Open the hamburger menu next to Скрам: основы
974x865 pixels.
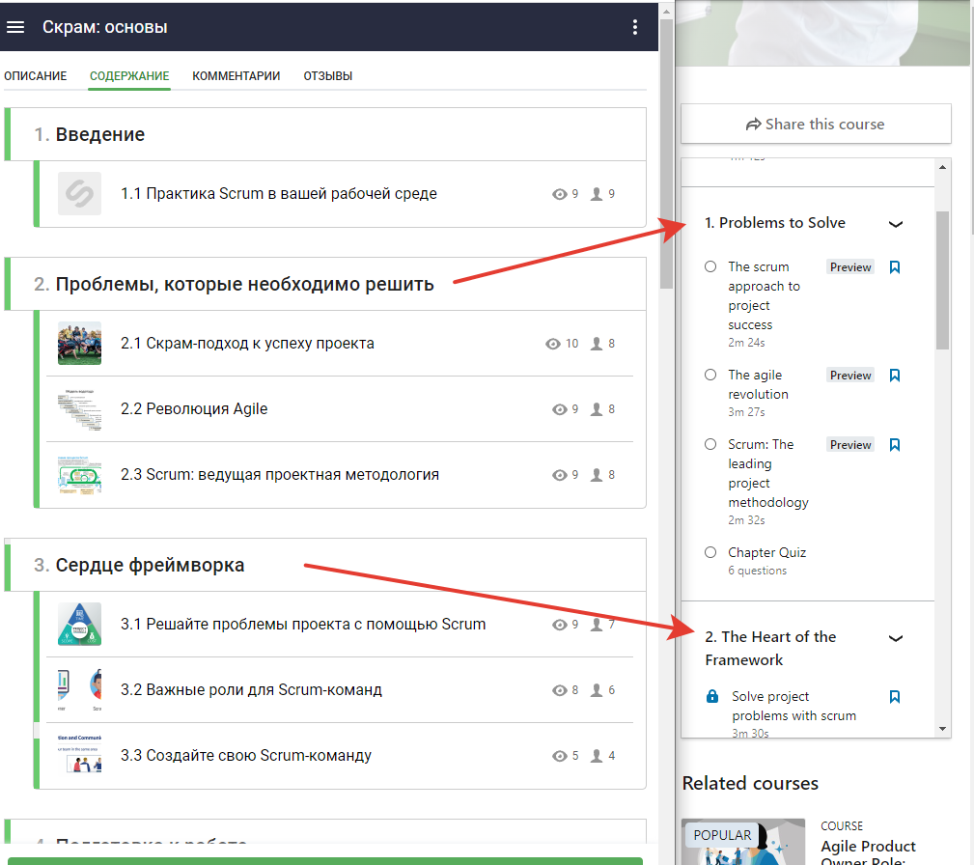(x=15, y=27)
